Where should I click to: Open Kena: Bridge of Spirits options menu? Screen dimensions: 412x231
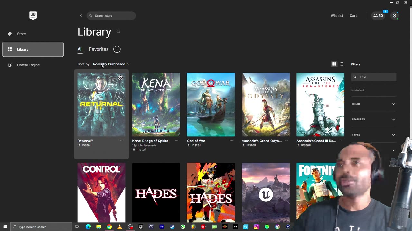(176, 141)
